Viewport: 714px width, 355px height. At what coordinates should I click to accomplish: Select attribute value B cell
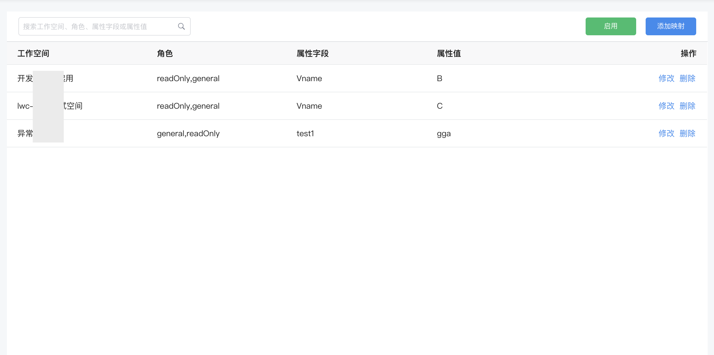pos(439,78)
